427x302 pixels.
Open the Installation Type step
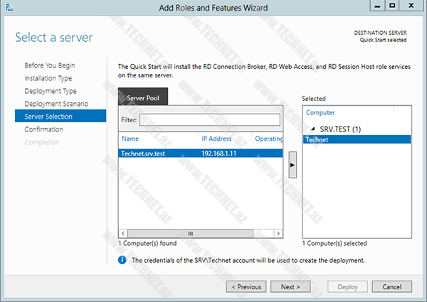point(48,78)
